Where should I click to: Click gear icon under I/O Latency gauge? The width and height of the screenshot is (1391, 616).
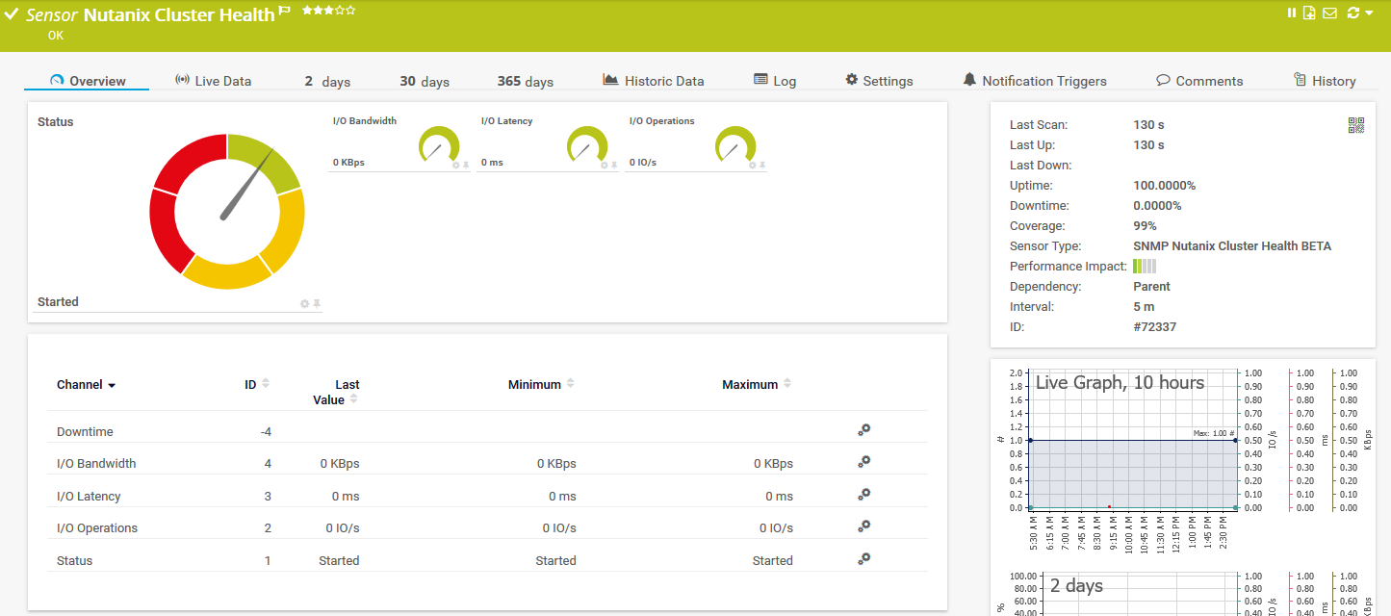[605, 166]
